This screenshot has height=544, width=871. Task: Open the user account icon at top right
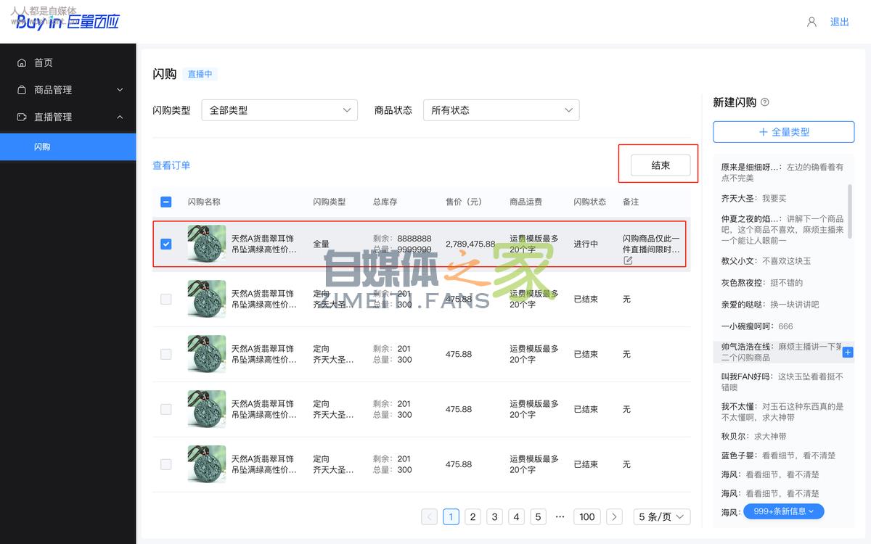811,22
